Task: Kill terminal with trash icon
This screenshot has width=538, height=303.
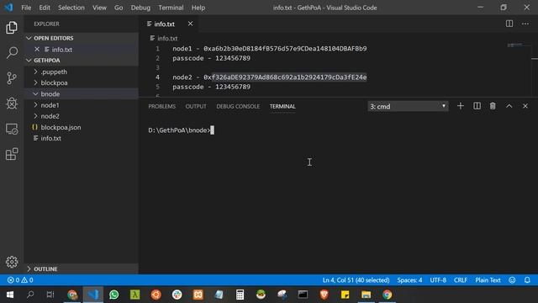Action: (493, 106)
